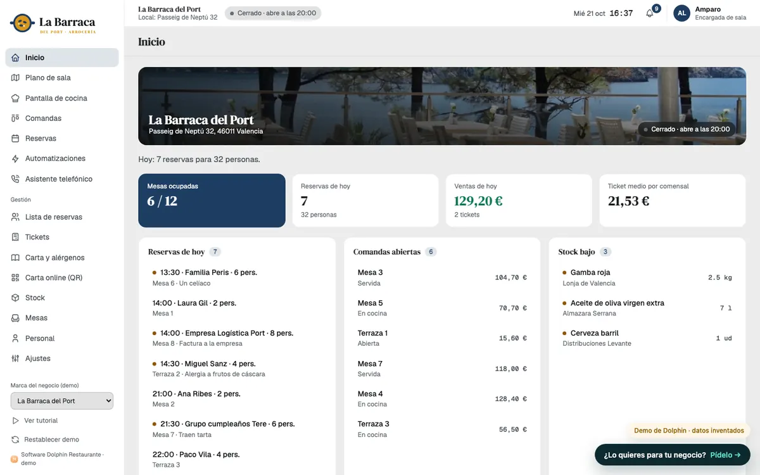Screen dimensions: 760x475
Task: Open the Mesa 5 comanda row
Action: click(x=442, y=308)
